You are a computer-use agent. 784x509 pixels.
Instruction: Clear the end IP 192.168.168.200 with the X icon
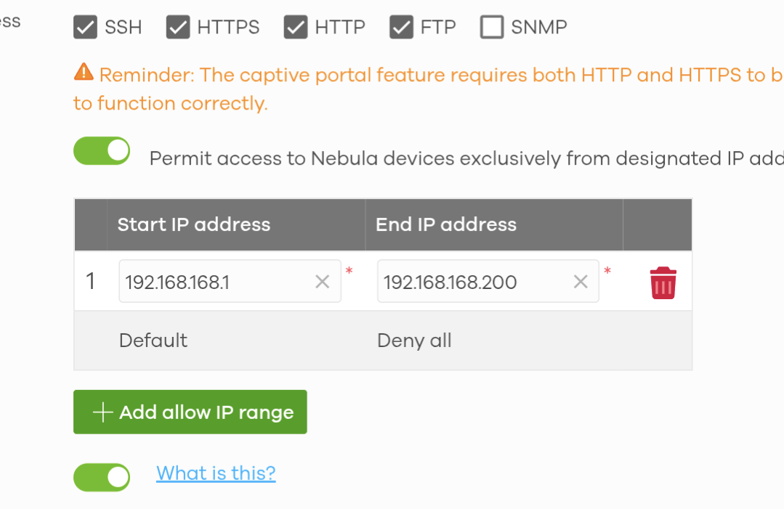click(x=581, y=282)
